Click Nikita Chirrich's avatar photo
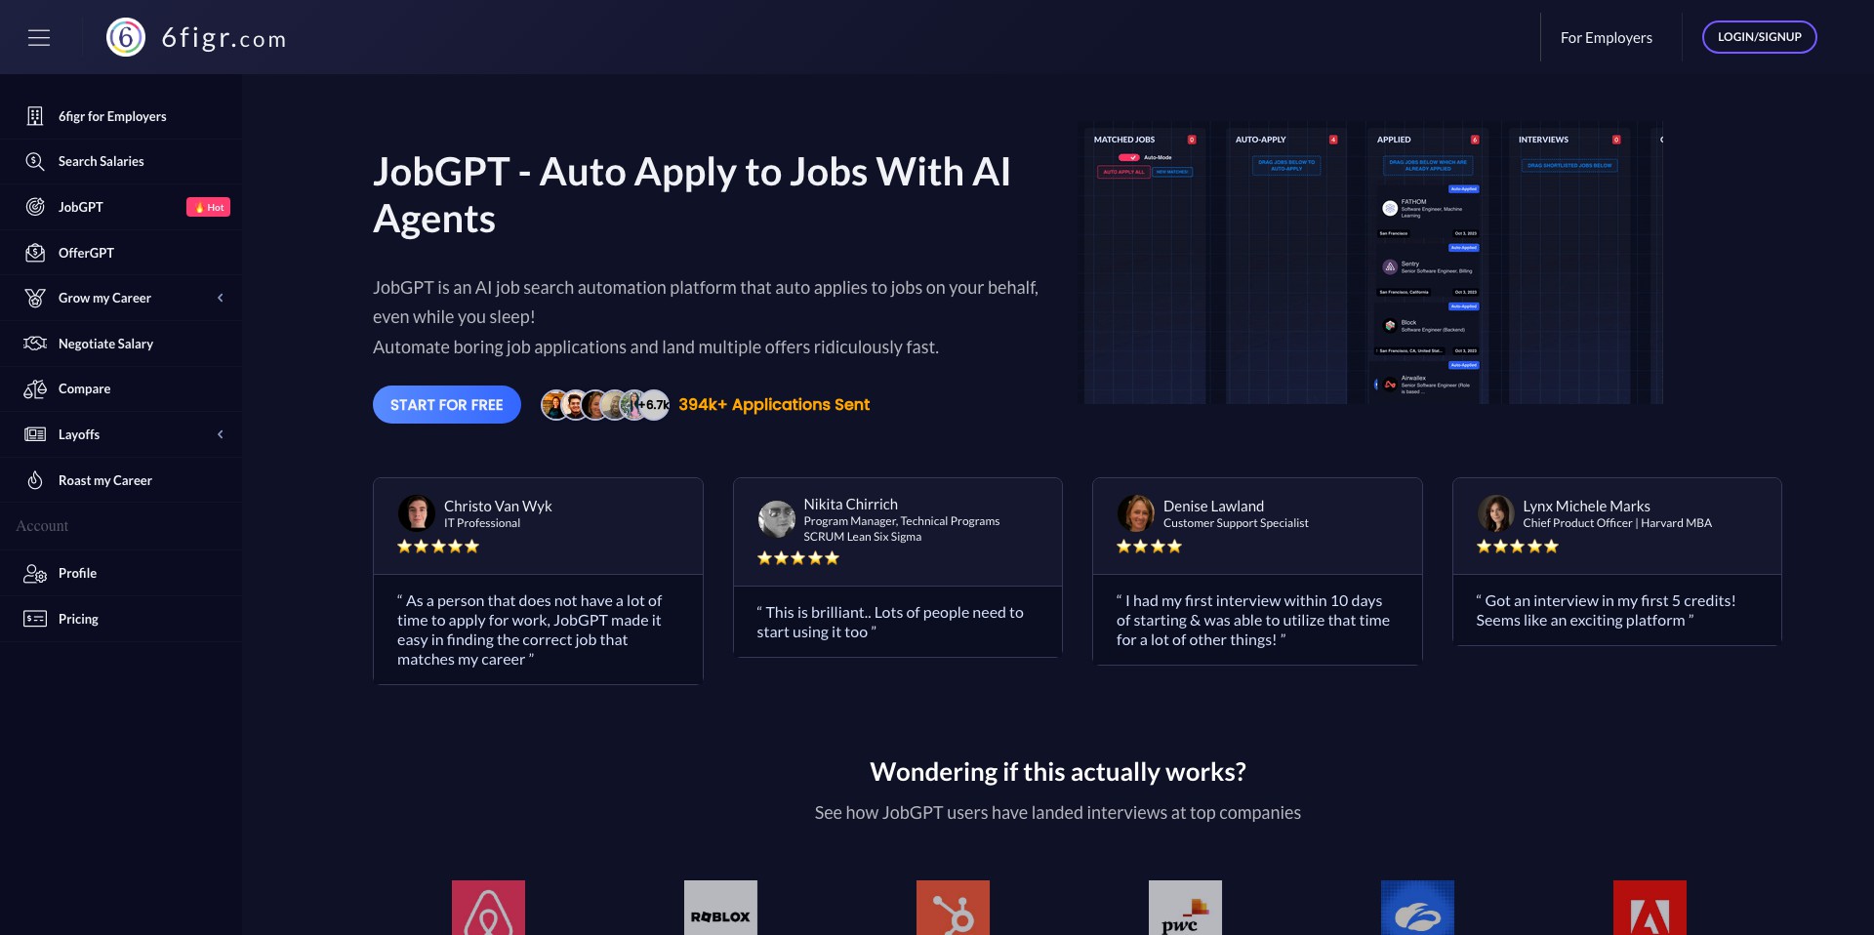This screenshot has width=1874, height=935. click(777, 519)
